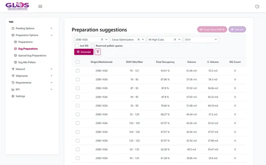Image resolution: width=266 pixels, height=165 pixels.
Task: Click the 37.89 m3 S. Volume cell
Action: tap(213, 141)
